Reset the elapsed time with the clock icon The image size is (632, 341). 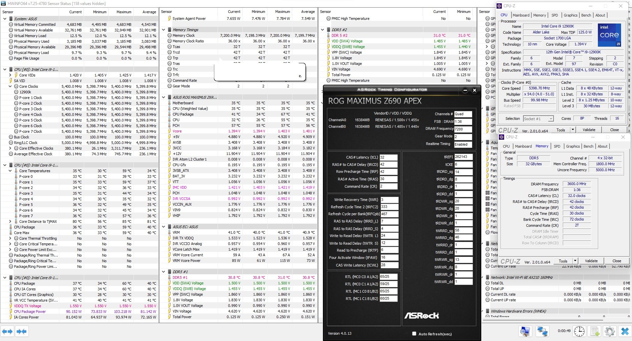[579, 331]
